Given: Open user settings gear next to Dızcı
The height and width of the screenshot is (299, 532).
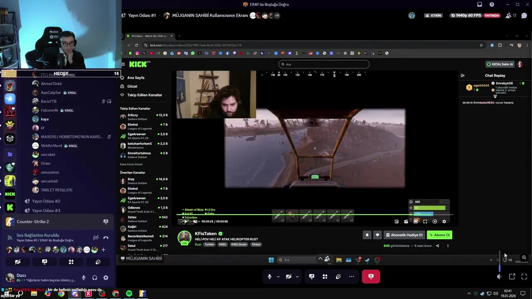Looking at the screenshot, I should tap(106, 278).
